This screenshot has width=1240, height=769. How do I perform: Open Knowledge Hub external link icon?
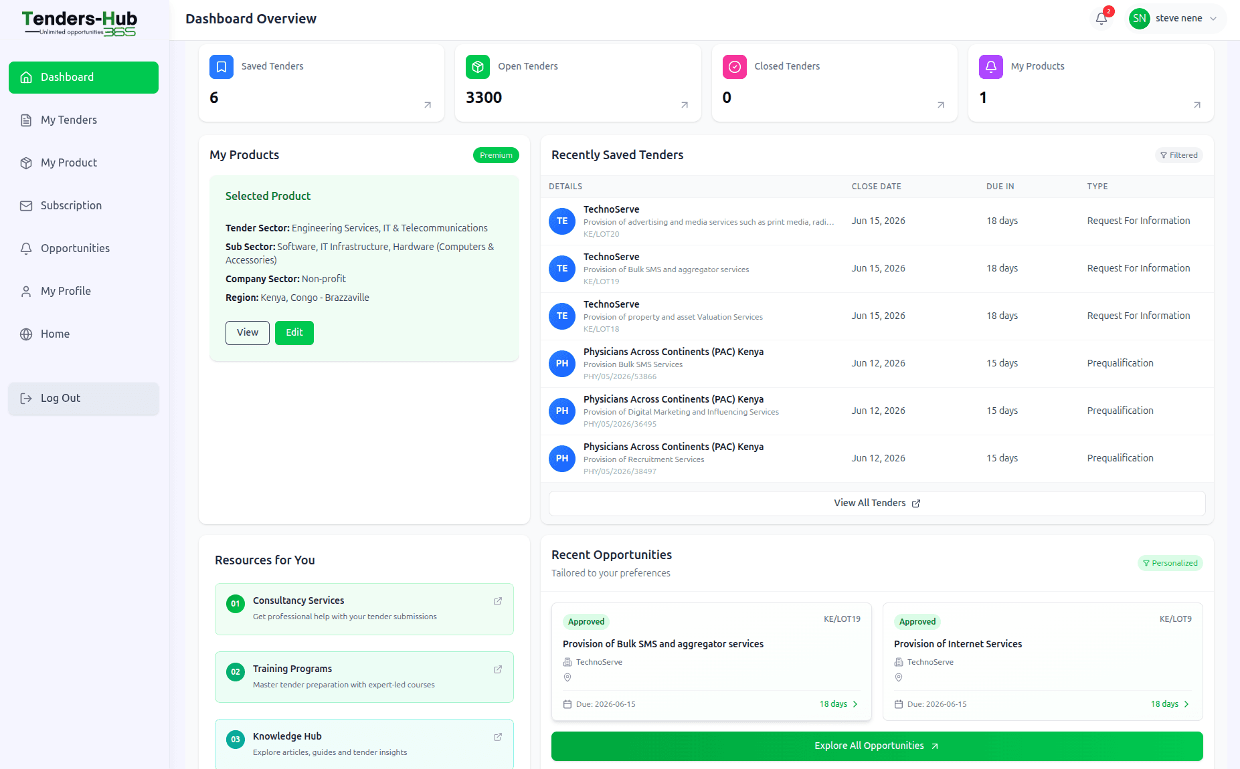pos(498,737)
